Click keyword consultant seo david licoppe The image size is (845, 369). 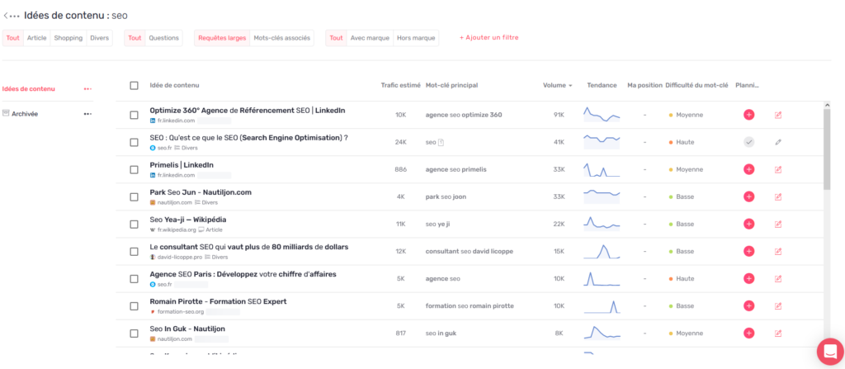pos(470,252)
